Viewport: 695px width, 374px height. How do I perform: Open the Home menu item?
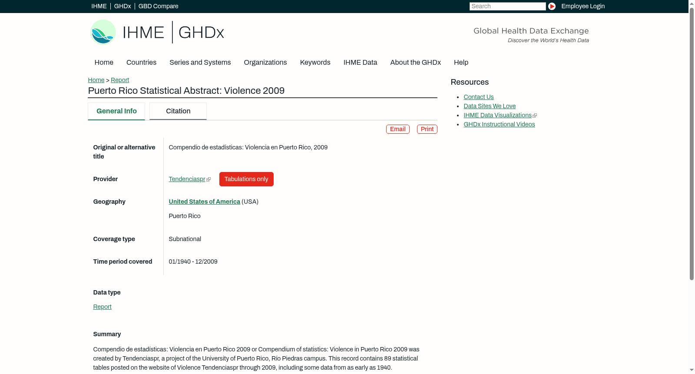coord(104,63)
